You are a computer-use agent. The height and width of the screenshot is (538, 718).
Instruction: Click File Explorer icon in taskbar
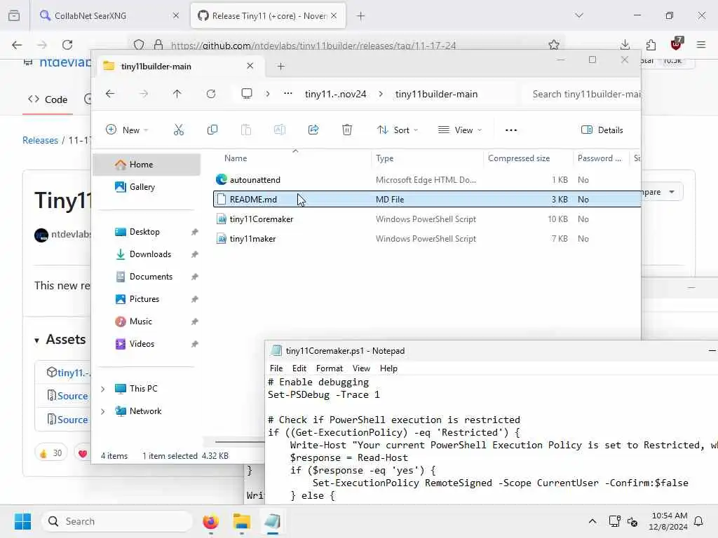(x=241, y=521)
